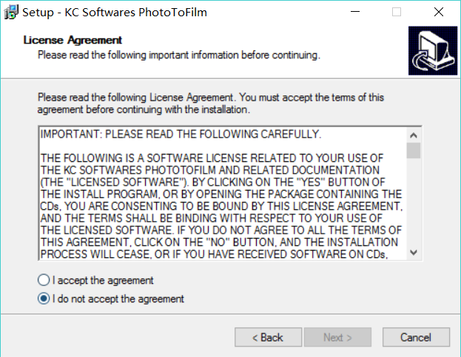The image size is (461, 357).
Task: Cancel the installation
Action: 416,337
